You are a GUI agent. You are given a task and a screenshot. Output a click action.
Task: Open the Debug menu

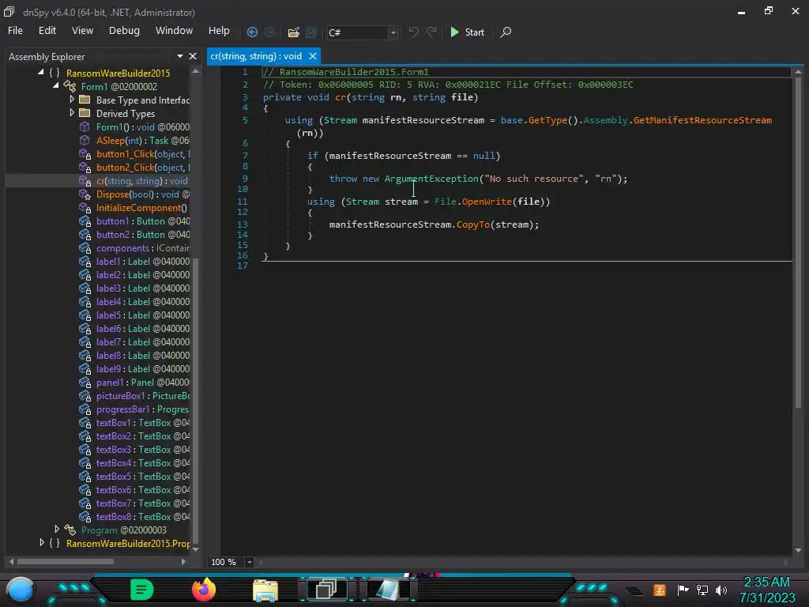(x=124, y=31)
